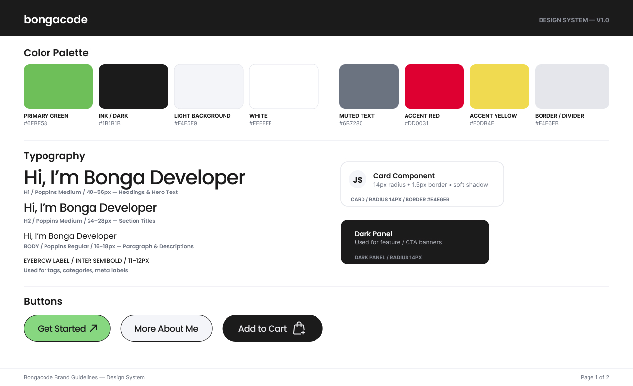Image resolution: width=633 pixels, height=386 pixels.
Task: Click the Get Started button
Action: pos(67,328)
